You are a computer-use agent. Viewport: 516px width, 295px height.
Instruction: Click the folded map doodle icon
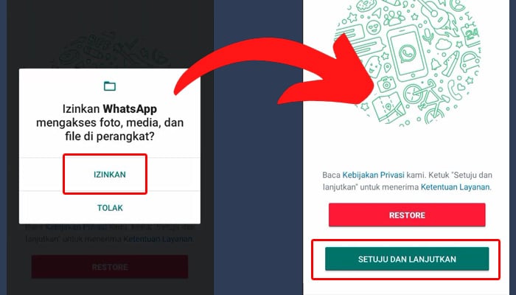click(388, 108)
